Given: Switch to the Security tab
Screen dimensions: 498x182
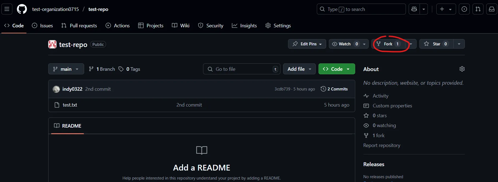Looking at the screenshot, I should (x=211, y=25).
